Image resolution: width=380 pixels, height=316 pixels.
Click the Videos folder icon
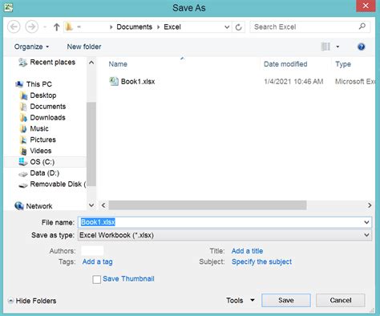(x=23, y=151)
